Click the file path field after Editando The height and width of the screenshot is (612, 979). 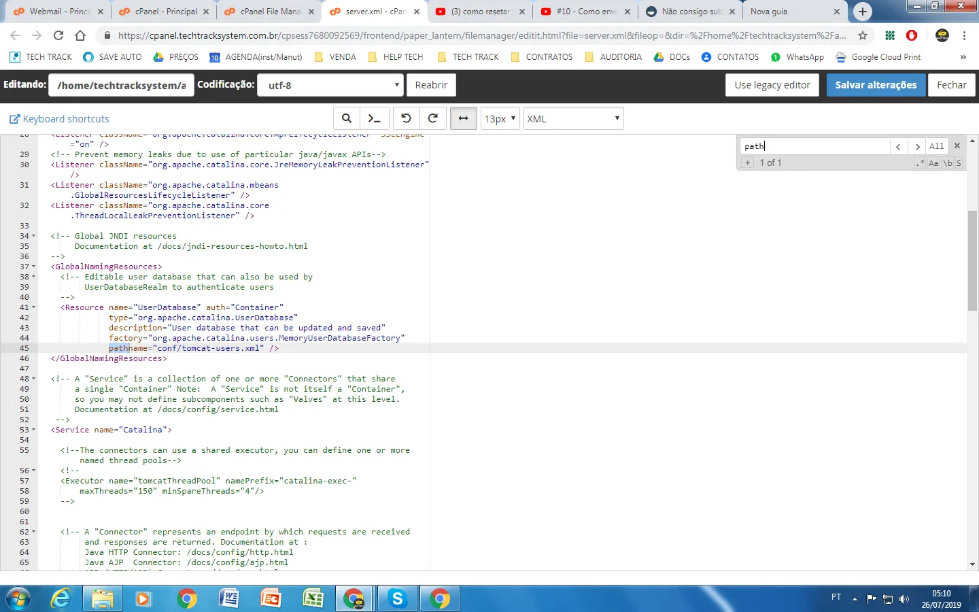click(x=122, y=85)
